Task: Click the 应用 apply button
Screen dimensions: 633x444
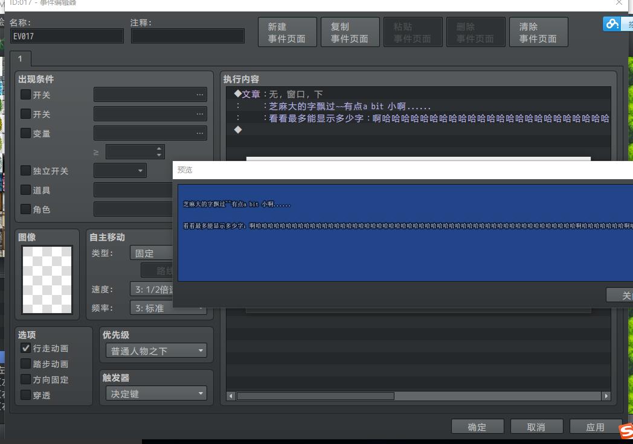Action: (596, 427)
